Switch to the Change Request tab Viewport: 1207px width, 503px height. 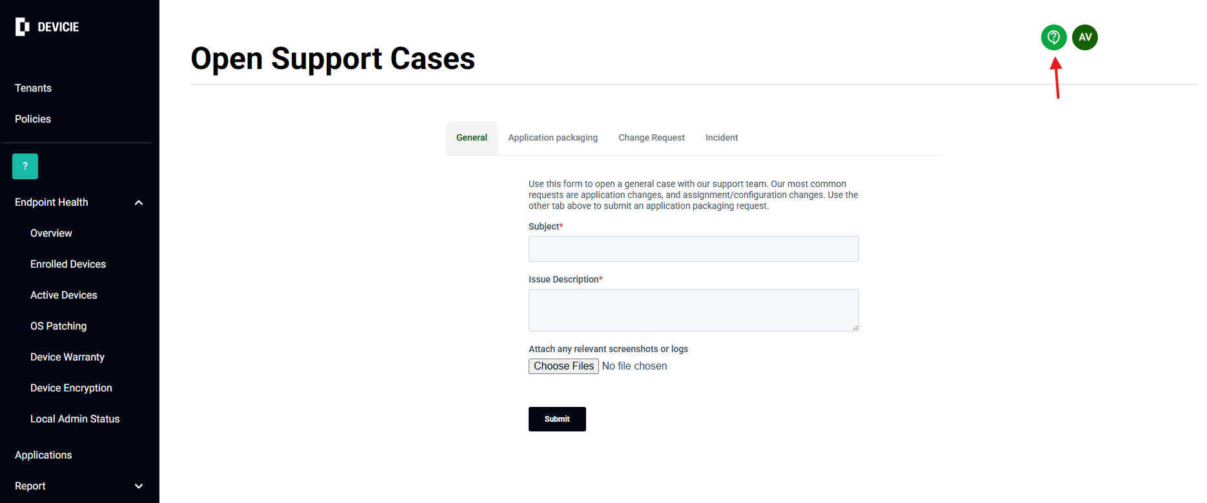(x=651, y=137)
